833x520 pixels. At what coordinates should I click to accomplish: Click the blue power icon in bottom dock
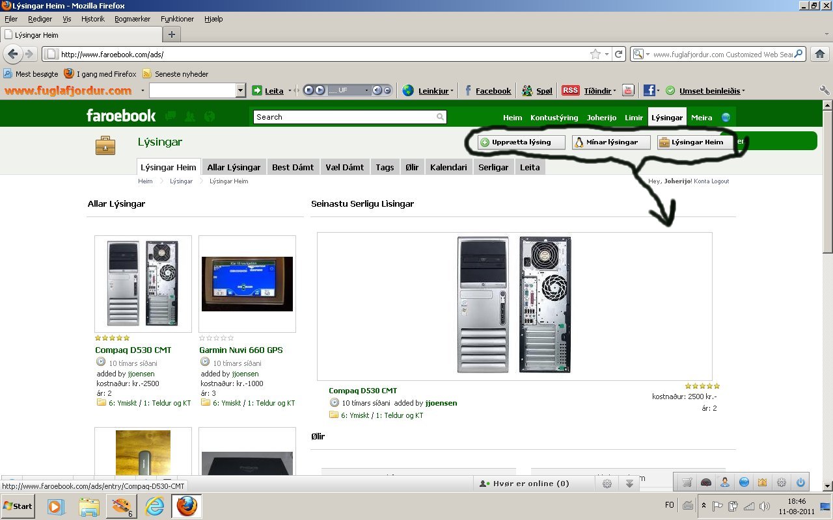(x=800, y=482)
